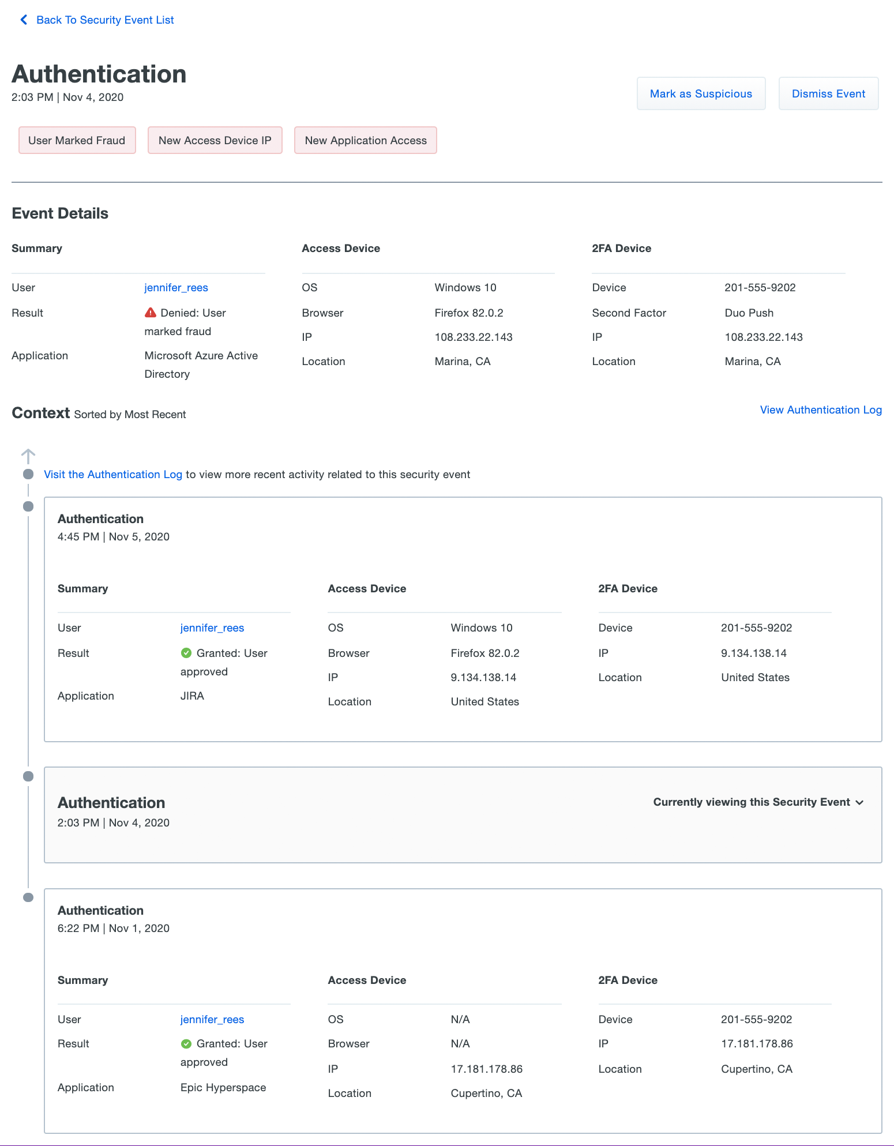Select the User Marked Fraud tag
This screenshot has width=894, height=1146.
tap(77, 140)
